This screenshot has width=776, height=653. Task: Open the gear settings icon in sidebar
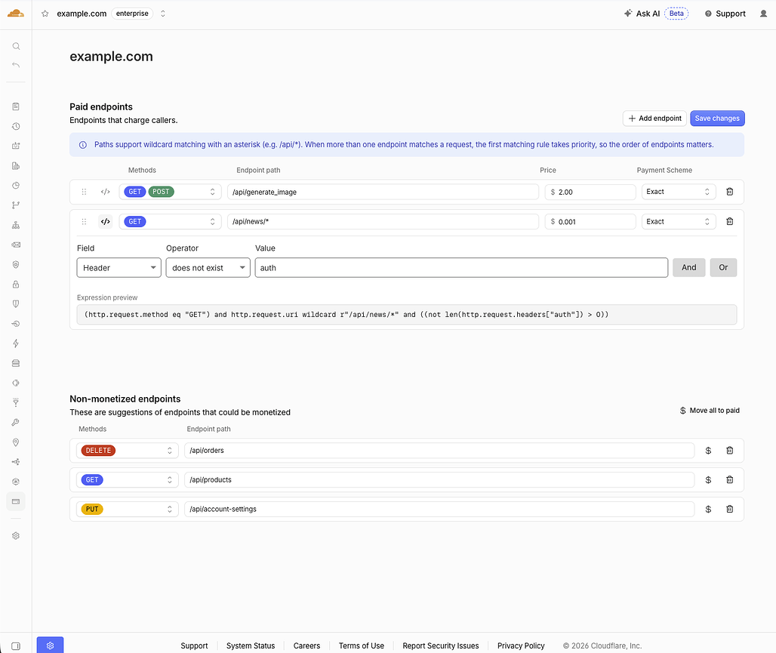pyautogui.click(x=16, y=536)
